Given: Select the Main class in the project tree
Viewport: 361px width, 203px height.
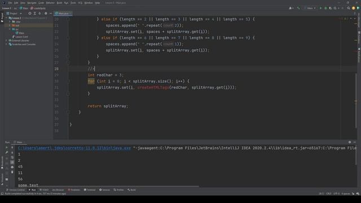Looking at the screenshot, I should click(x=20, y=33).
